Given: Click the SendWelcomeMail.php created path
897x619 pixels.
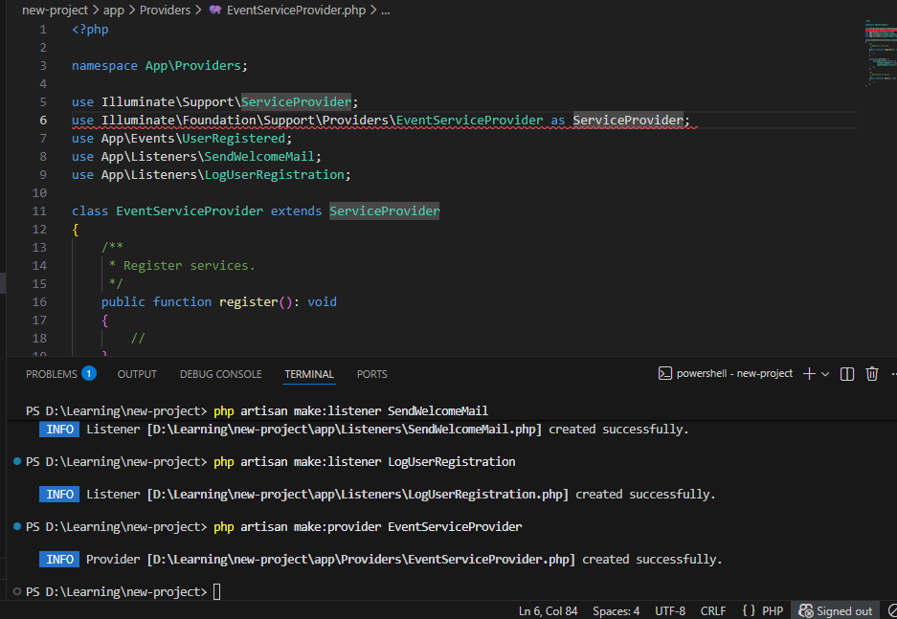Looking at the screenshot, I should pyautogui.click(x=345, y=430).
